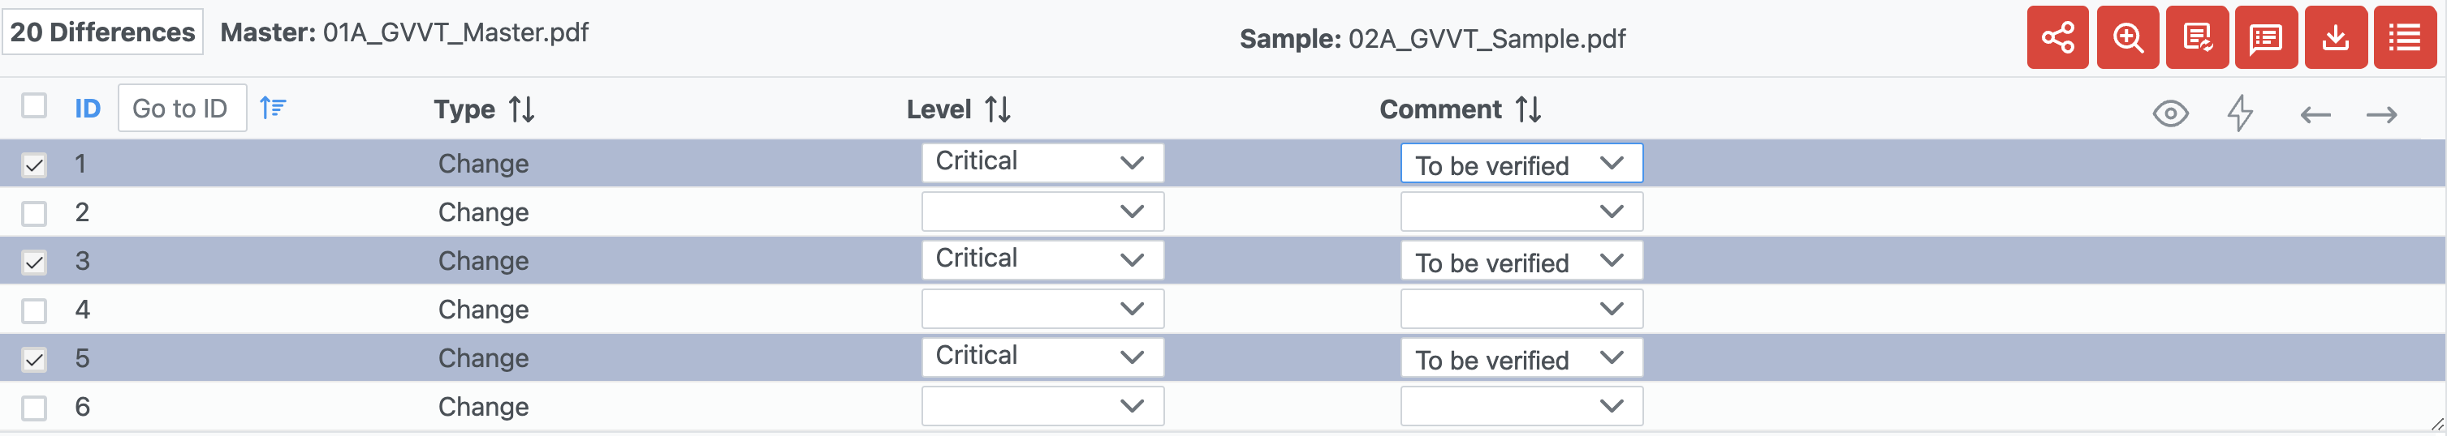Click the red download button

(x=2335, y=38)
